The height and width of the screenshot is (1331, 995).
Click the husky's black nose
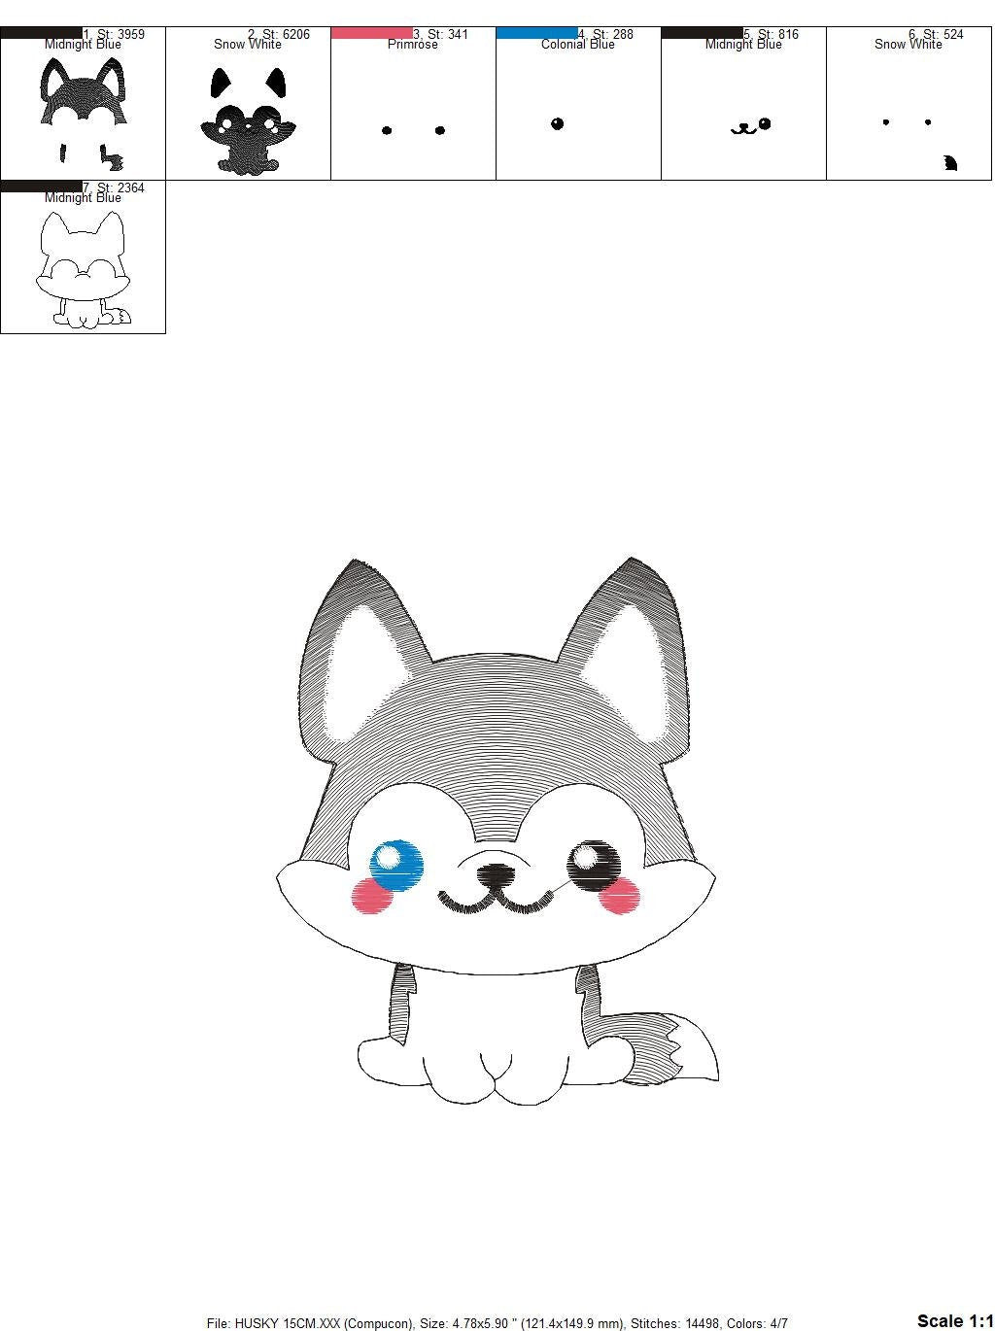pyautogui.click(x=497, y=875)
